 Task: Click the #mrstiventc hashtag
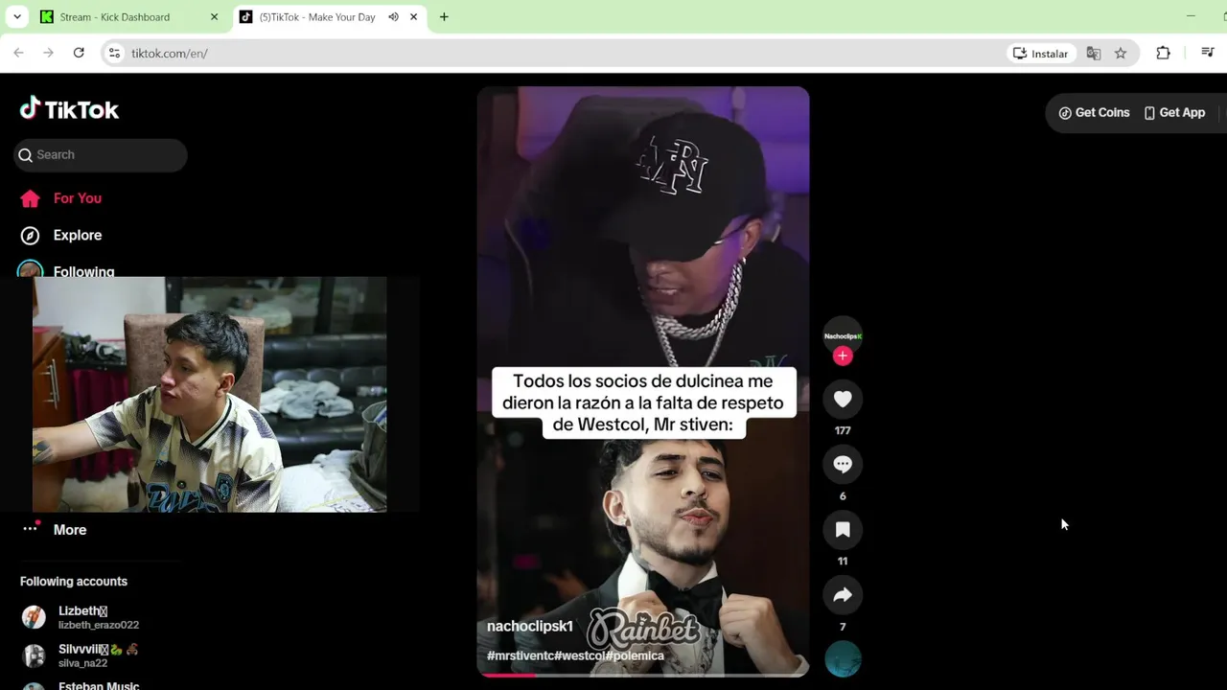tap(521, 655)
